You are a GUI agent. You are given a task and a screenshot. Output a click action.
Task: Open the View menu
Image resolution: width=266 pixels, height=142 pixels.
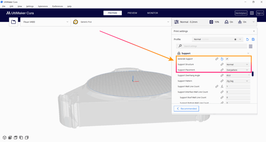pyautogui.click(x=20, y=6)
